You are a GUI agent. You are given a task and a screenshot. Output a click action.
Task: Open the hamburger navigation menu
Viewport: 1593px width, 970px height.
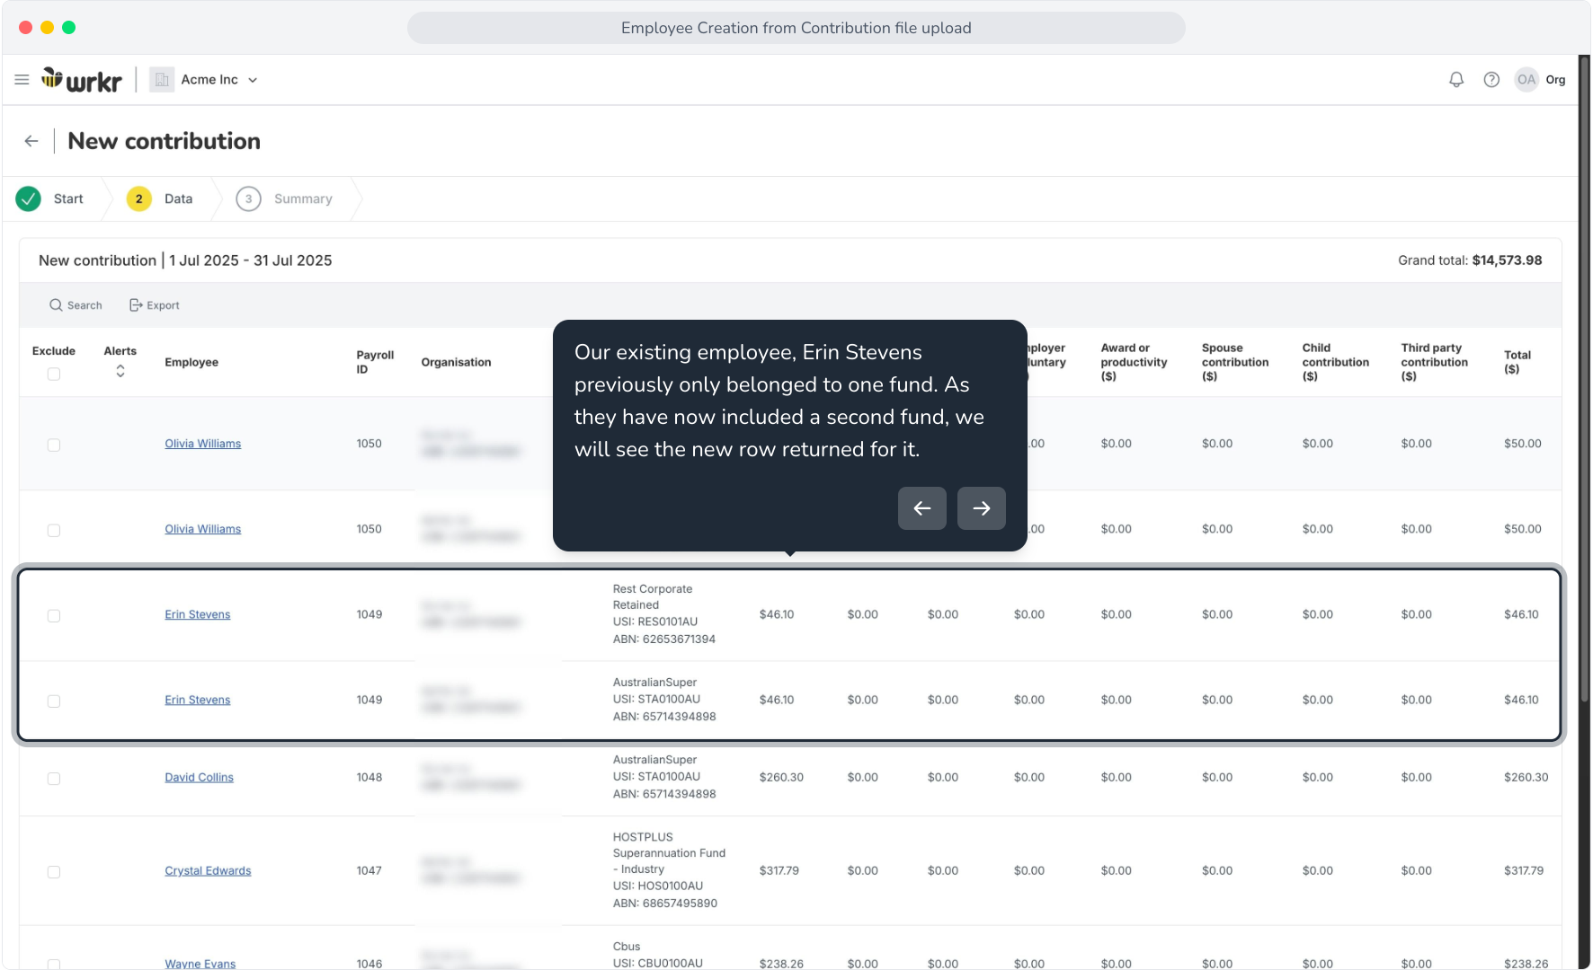pyautogui.click(x=22, y=80)
